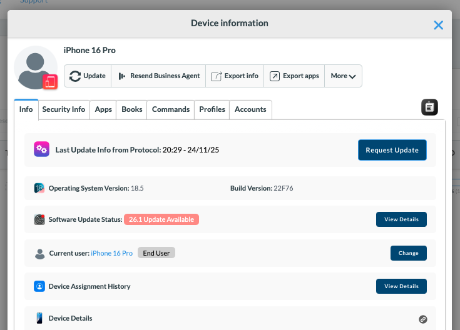
Task: Select the Commands tab
Action: [170, 109]
